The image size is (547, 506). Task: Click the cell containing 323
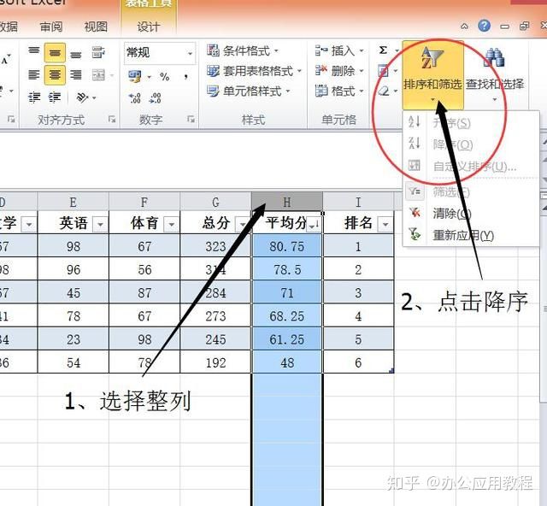(215, 246)
